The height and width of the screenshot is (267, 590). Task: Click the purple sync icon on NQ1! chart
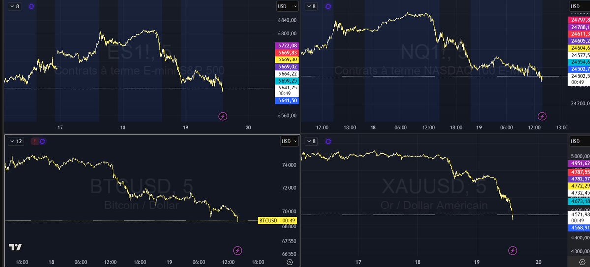pyautogui.click(x=328, y=6)
